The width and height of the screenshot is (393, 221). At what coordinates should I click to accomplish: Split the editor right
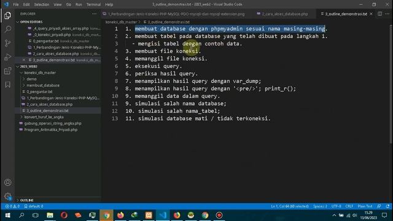[x=380, y=14]
